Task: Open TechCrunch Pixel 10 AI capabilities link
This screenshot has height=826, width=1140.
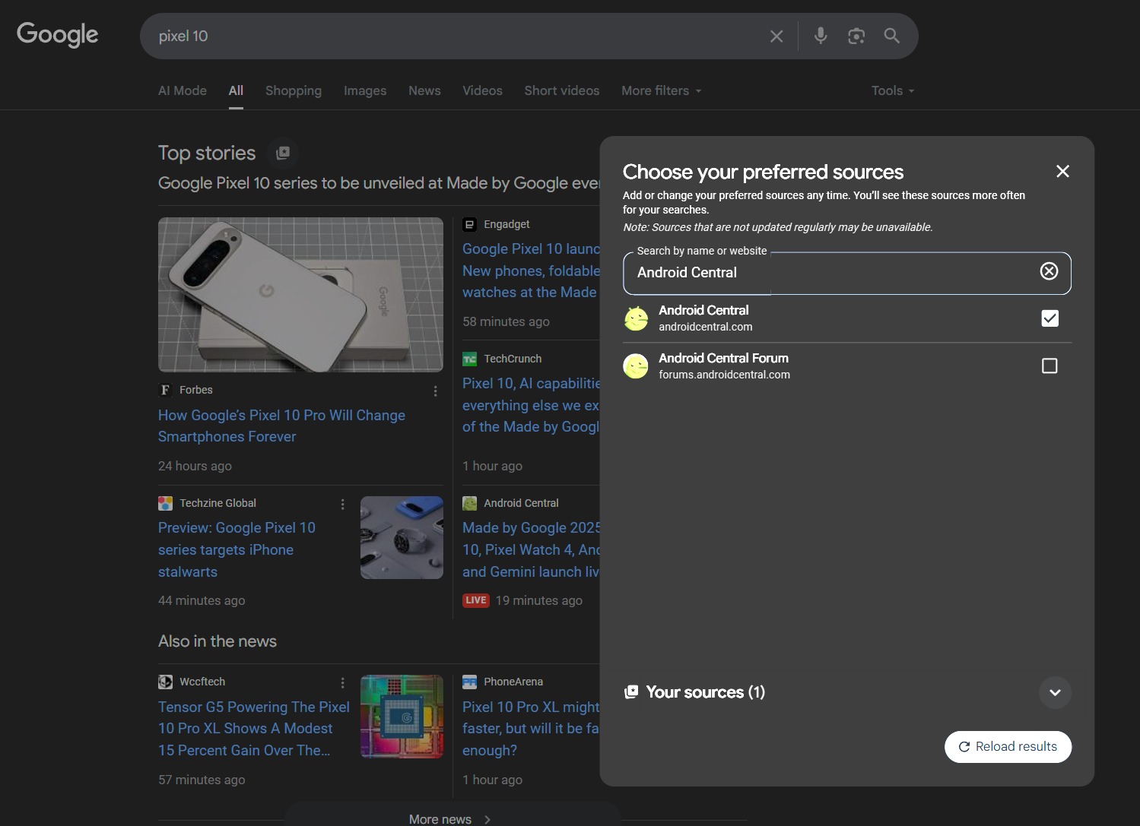Action: [531, 405]
